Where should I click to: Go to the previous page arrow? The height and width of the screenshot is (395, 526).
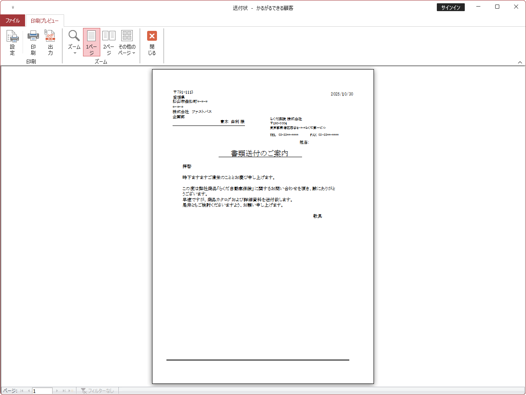pos(28,390)
